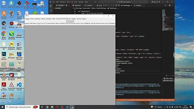Click the Windows taskbar search field
Image resolution: width=194 pixels, height=109 pixels.
pyautogui.click(x=22, y=107)
